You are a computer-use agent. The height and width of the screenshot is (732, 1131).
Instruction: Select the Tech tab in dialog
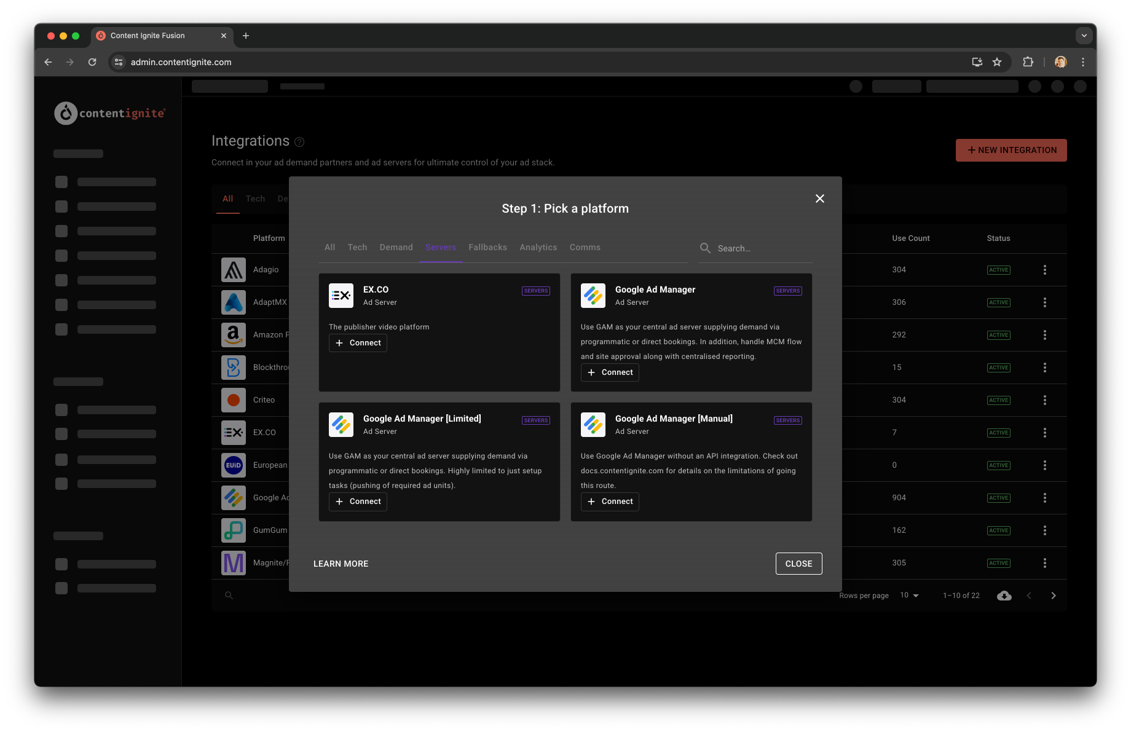click(x=357, y=247)
